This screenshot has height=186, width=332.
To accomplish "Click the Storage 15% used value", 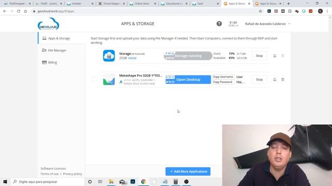I will 232,54.
